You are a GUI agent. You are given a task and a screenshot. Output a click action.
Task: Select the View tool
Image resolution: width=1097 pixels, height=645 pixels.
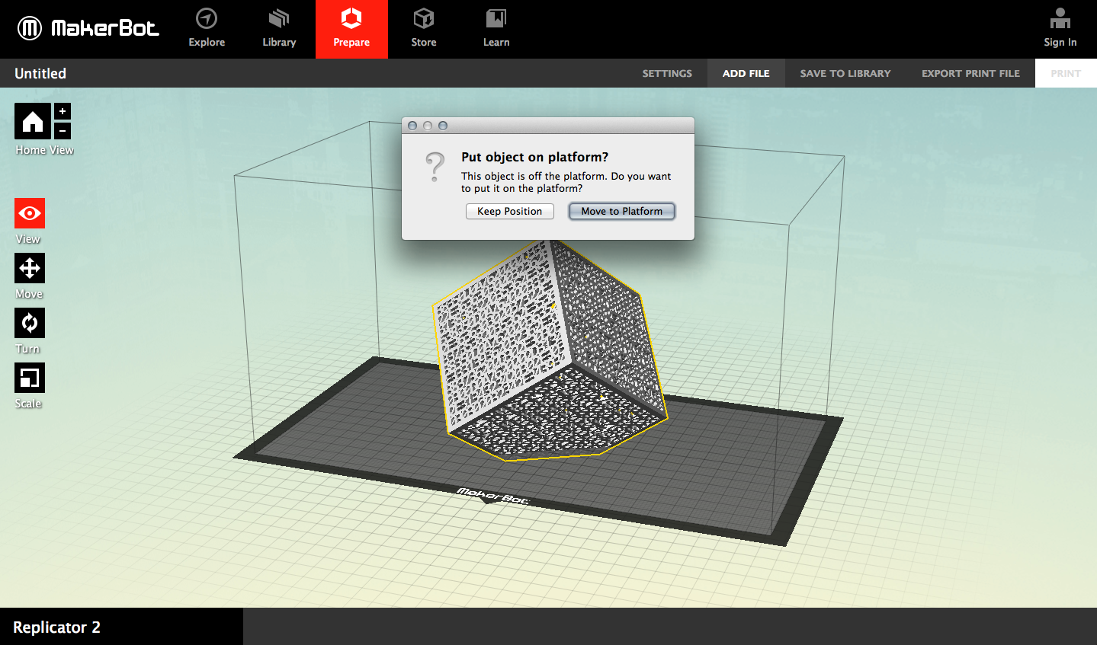29,212
